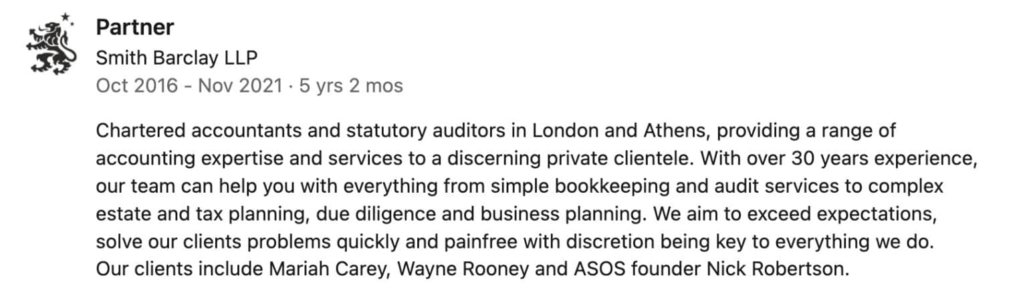
Task: Click the Partner job title
Action: (135, 27)
